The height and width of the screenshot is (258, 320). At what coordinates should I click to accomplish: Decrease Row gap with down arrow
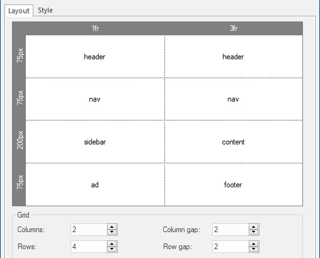click(x=253, y=249)
